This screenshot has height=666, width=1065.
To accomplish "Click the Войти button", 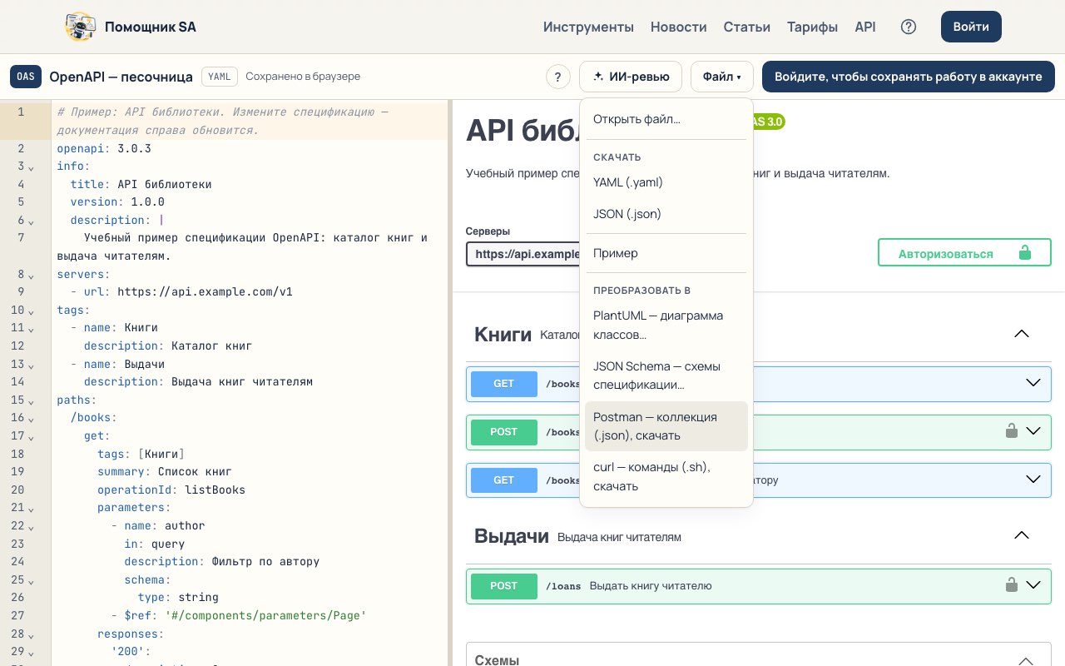I will point(971,27).
